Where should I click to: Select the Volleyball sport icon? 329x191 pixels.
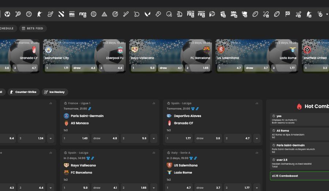(x=94, y=14)
